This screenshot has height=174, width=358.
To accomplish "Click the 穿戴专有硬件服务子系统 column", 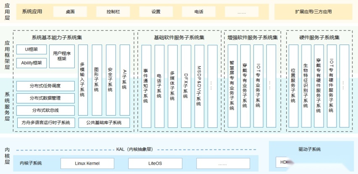I will click(x=319, y=86).
